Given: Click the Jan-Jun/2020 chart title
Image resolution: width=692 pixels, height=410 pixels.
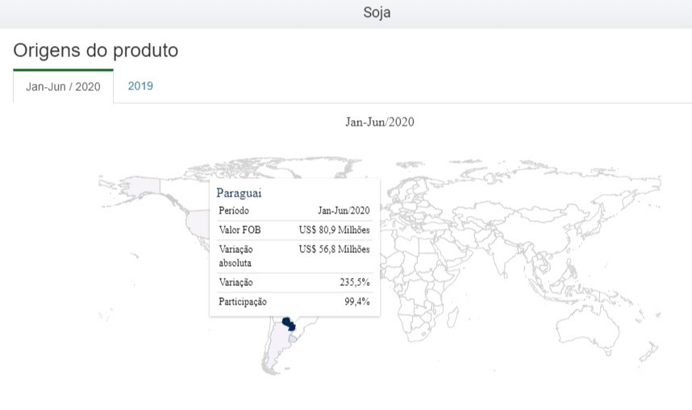Looking at the screenshot, I should point(379,122).
